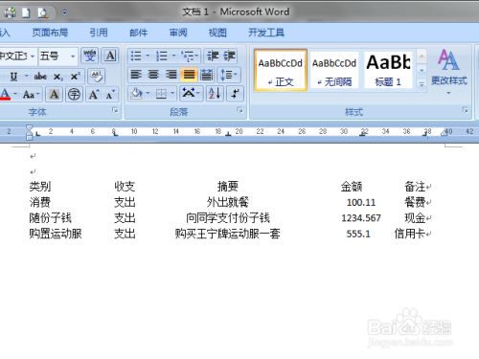This screenshot has width=479, height=359.
Task: Click the multilevel list icon
Action: 190,56
